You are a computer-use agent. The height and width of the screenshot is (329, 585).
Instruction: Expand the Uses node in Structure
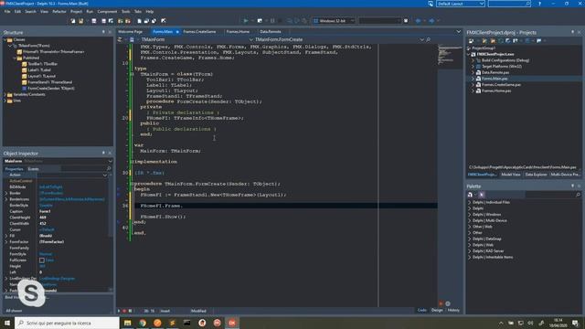(5, 101)
